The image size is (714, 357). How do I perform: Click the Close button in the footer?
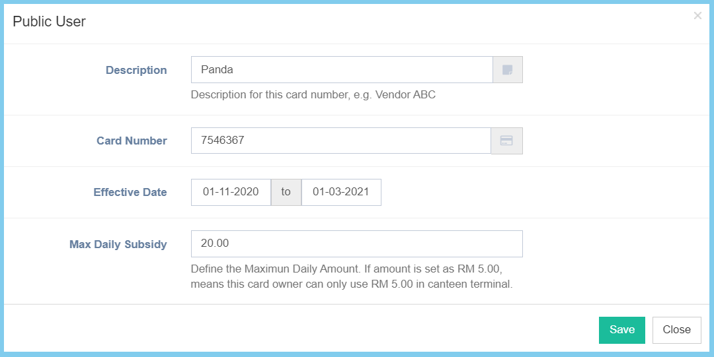pos(676,330)
